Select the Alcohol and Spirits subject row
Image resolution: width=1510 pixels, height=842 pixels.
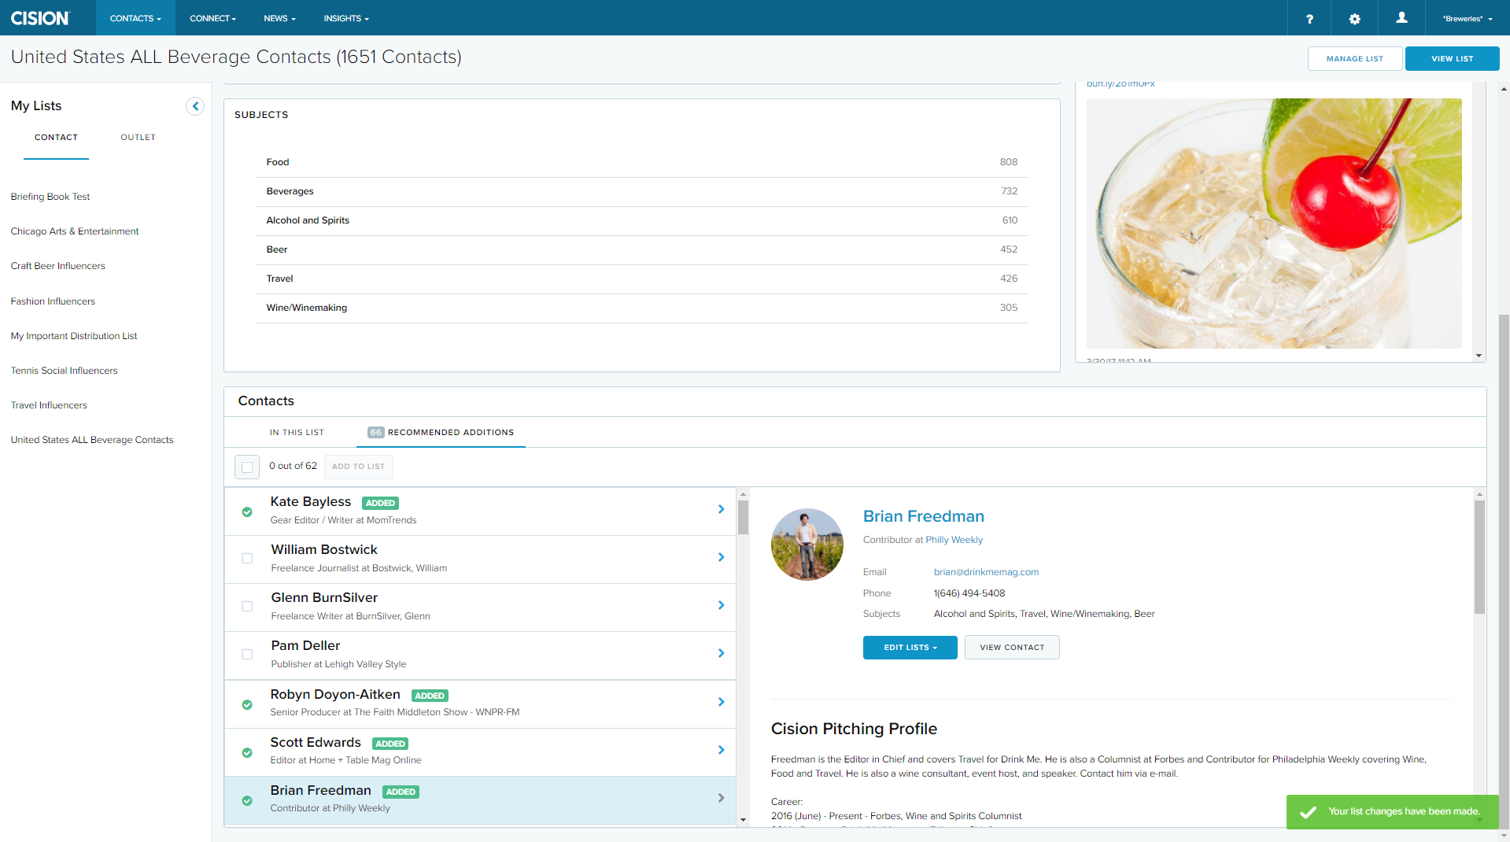(641, 220)
